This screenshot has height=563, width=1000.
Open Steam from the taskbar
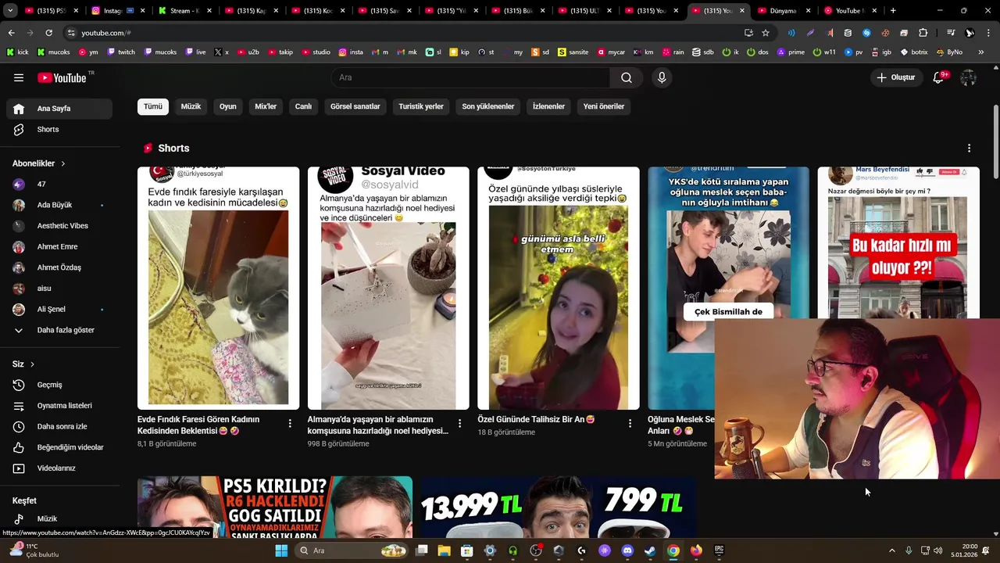point(650,550)
